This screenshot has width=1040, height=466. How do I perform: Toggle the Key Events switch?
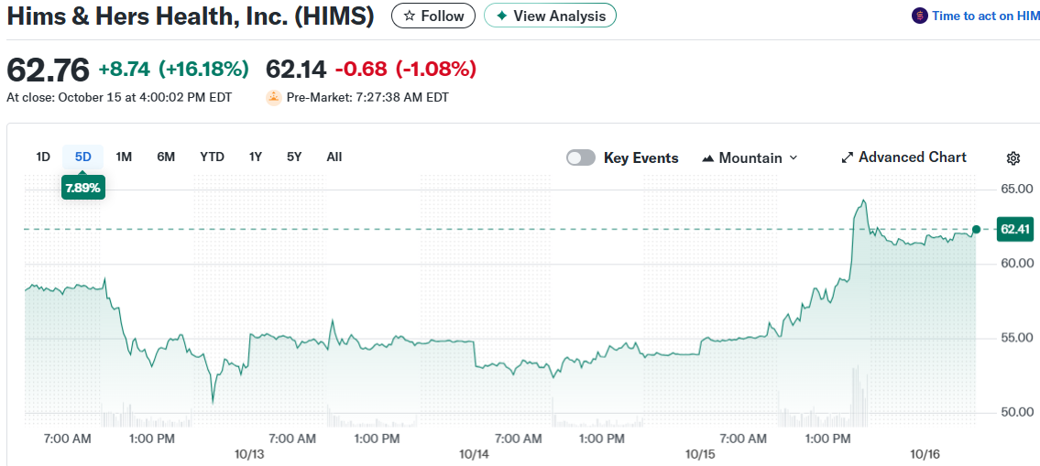pos(581,157)
